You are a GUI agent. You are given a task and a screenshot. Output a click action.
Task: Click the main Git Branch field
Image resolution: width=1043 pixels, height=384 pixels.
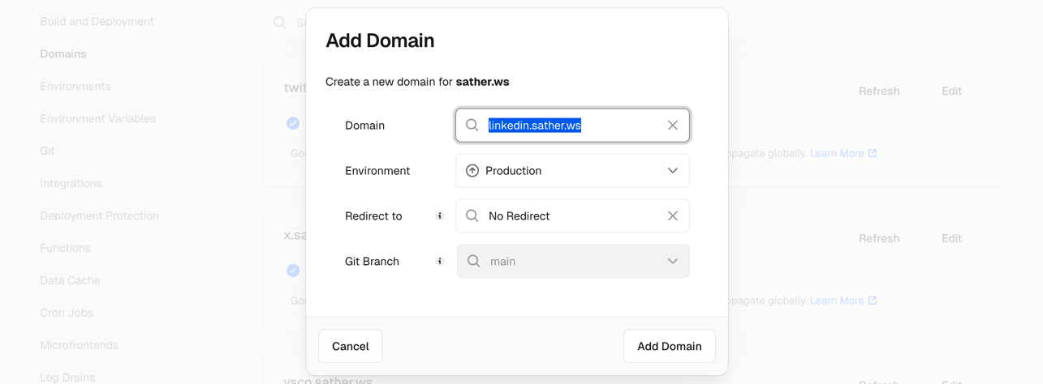click(x=573, y=262)
